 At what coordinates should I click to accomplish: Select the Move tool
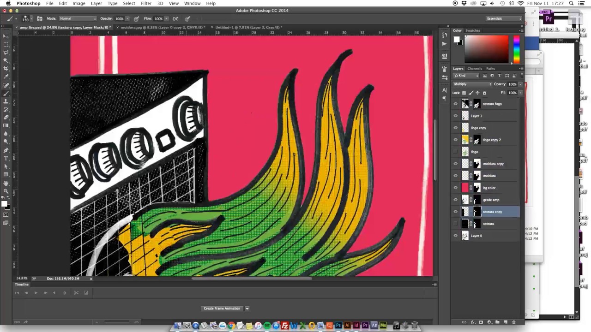pos(6,36)
